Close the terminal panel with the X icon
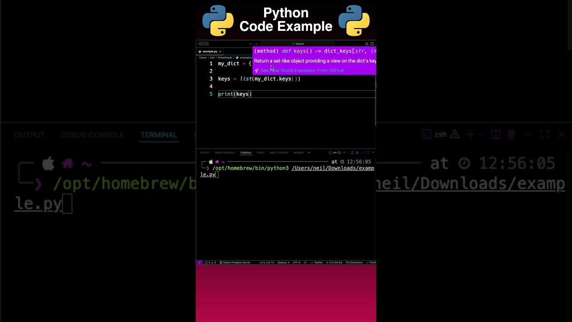 [373, 153]
